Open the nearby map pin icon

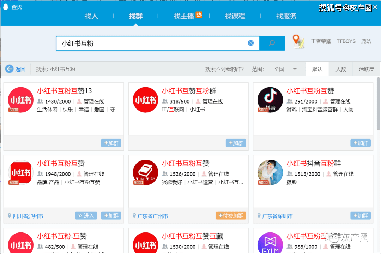(298, 41)
